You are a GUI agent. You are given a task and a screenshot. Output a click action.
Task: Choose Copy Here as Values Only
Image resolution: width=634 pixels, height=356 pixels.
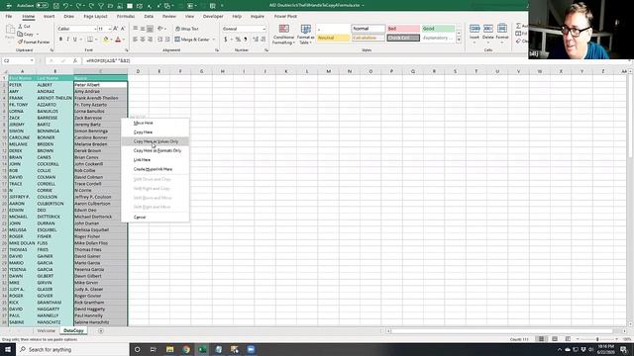click(x=156, y=141)
